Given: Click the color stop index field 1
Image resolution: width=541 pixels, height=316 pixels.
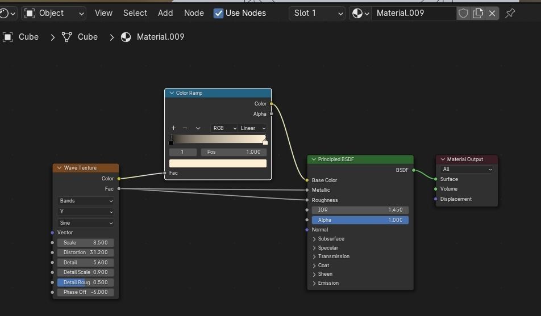Looking at the screenshot, I should (x=183, y=152).
